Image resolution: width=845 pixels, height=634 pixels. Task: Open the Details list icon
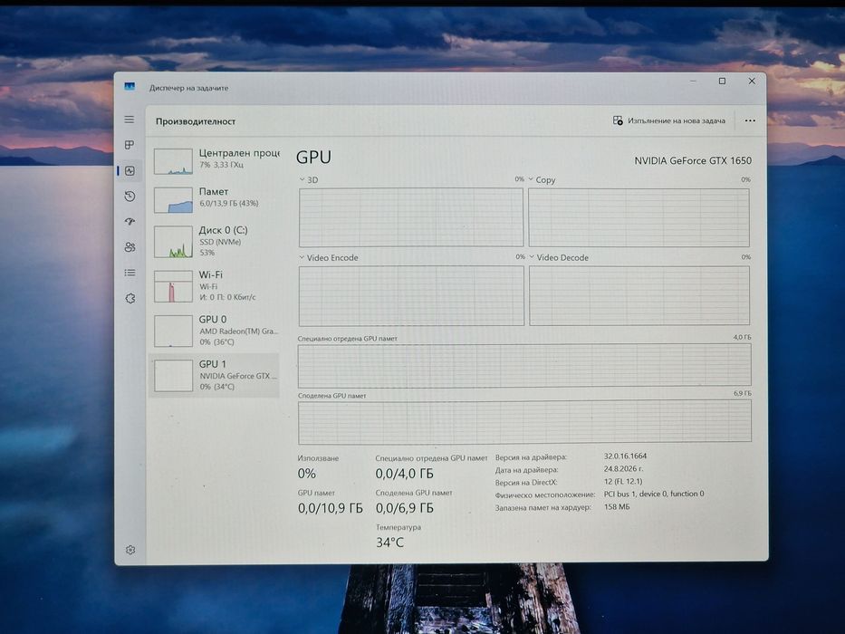point(130,273)
